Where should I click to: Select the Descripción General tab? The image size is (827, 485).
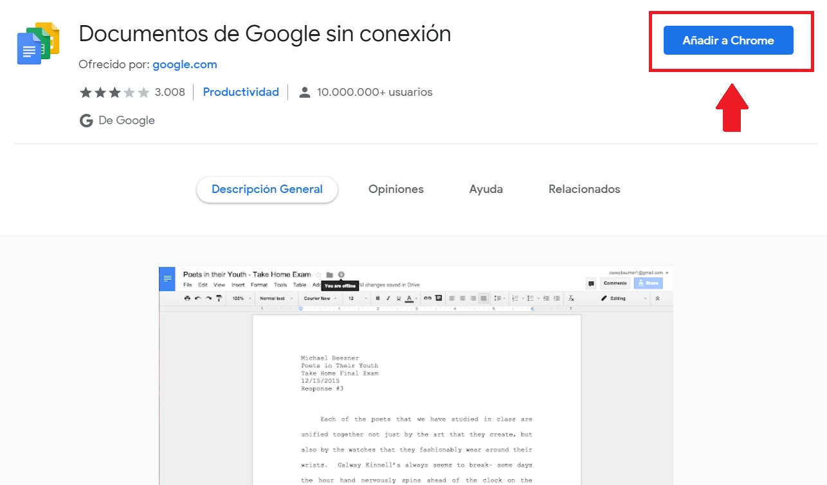(267, 189)
